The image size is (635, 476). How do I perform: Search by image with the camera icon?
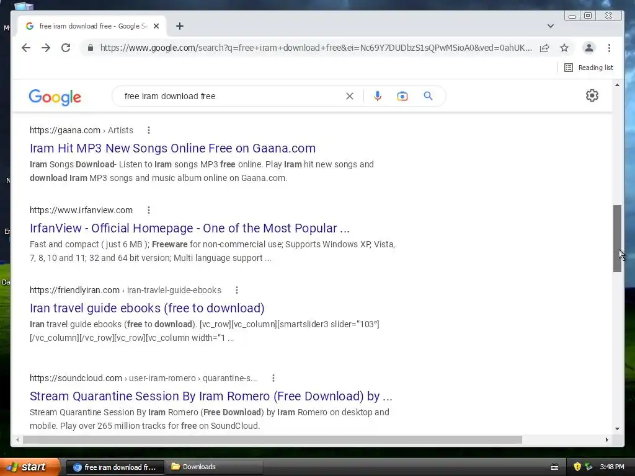(402, 96)
